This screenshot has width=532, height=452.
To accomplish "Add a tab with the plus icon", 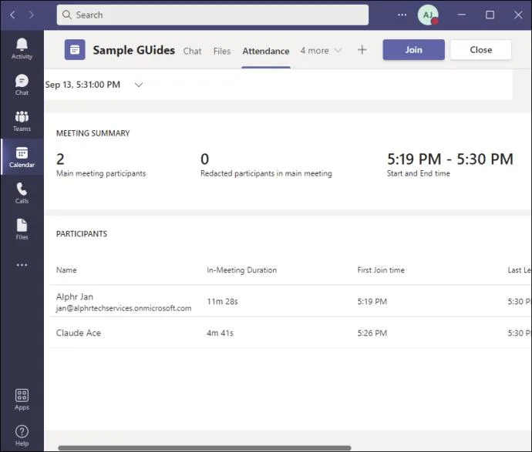I will click(362, 50).
